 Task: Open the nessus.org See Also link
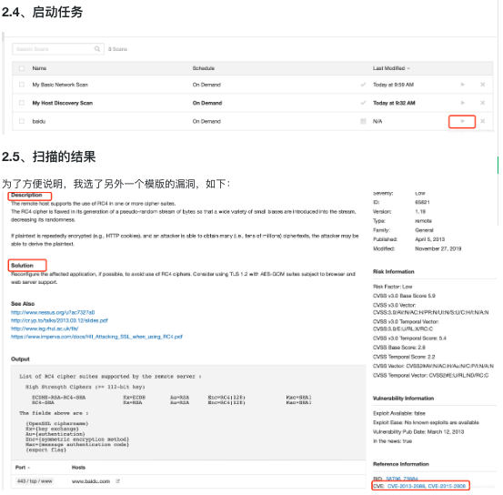point(53,312)
